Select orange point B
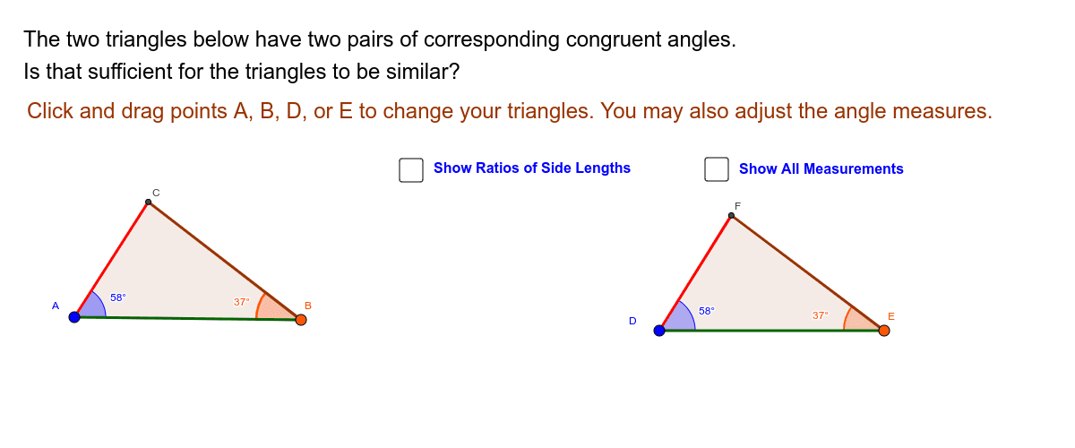Viewport: 1075px width, 448px height. pyautogui.click(x=301, y=320)
